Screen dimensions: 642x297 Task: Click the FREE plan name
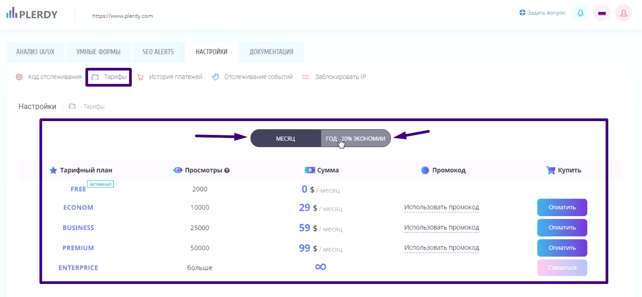[x=78, y=189]
